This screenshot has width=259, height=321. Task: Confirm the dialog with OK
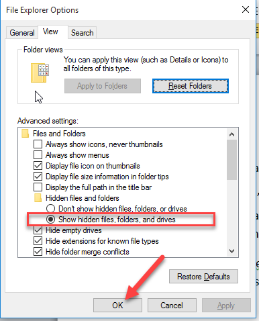point(117,306)
